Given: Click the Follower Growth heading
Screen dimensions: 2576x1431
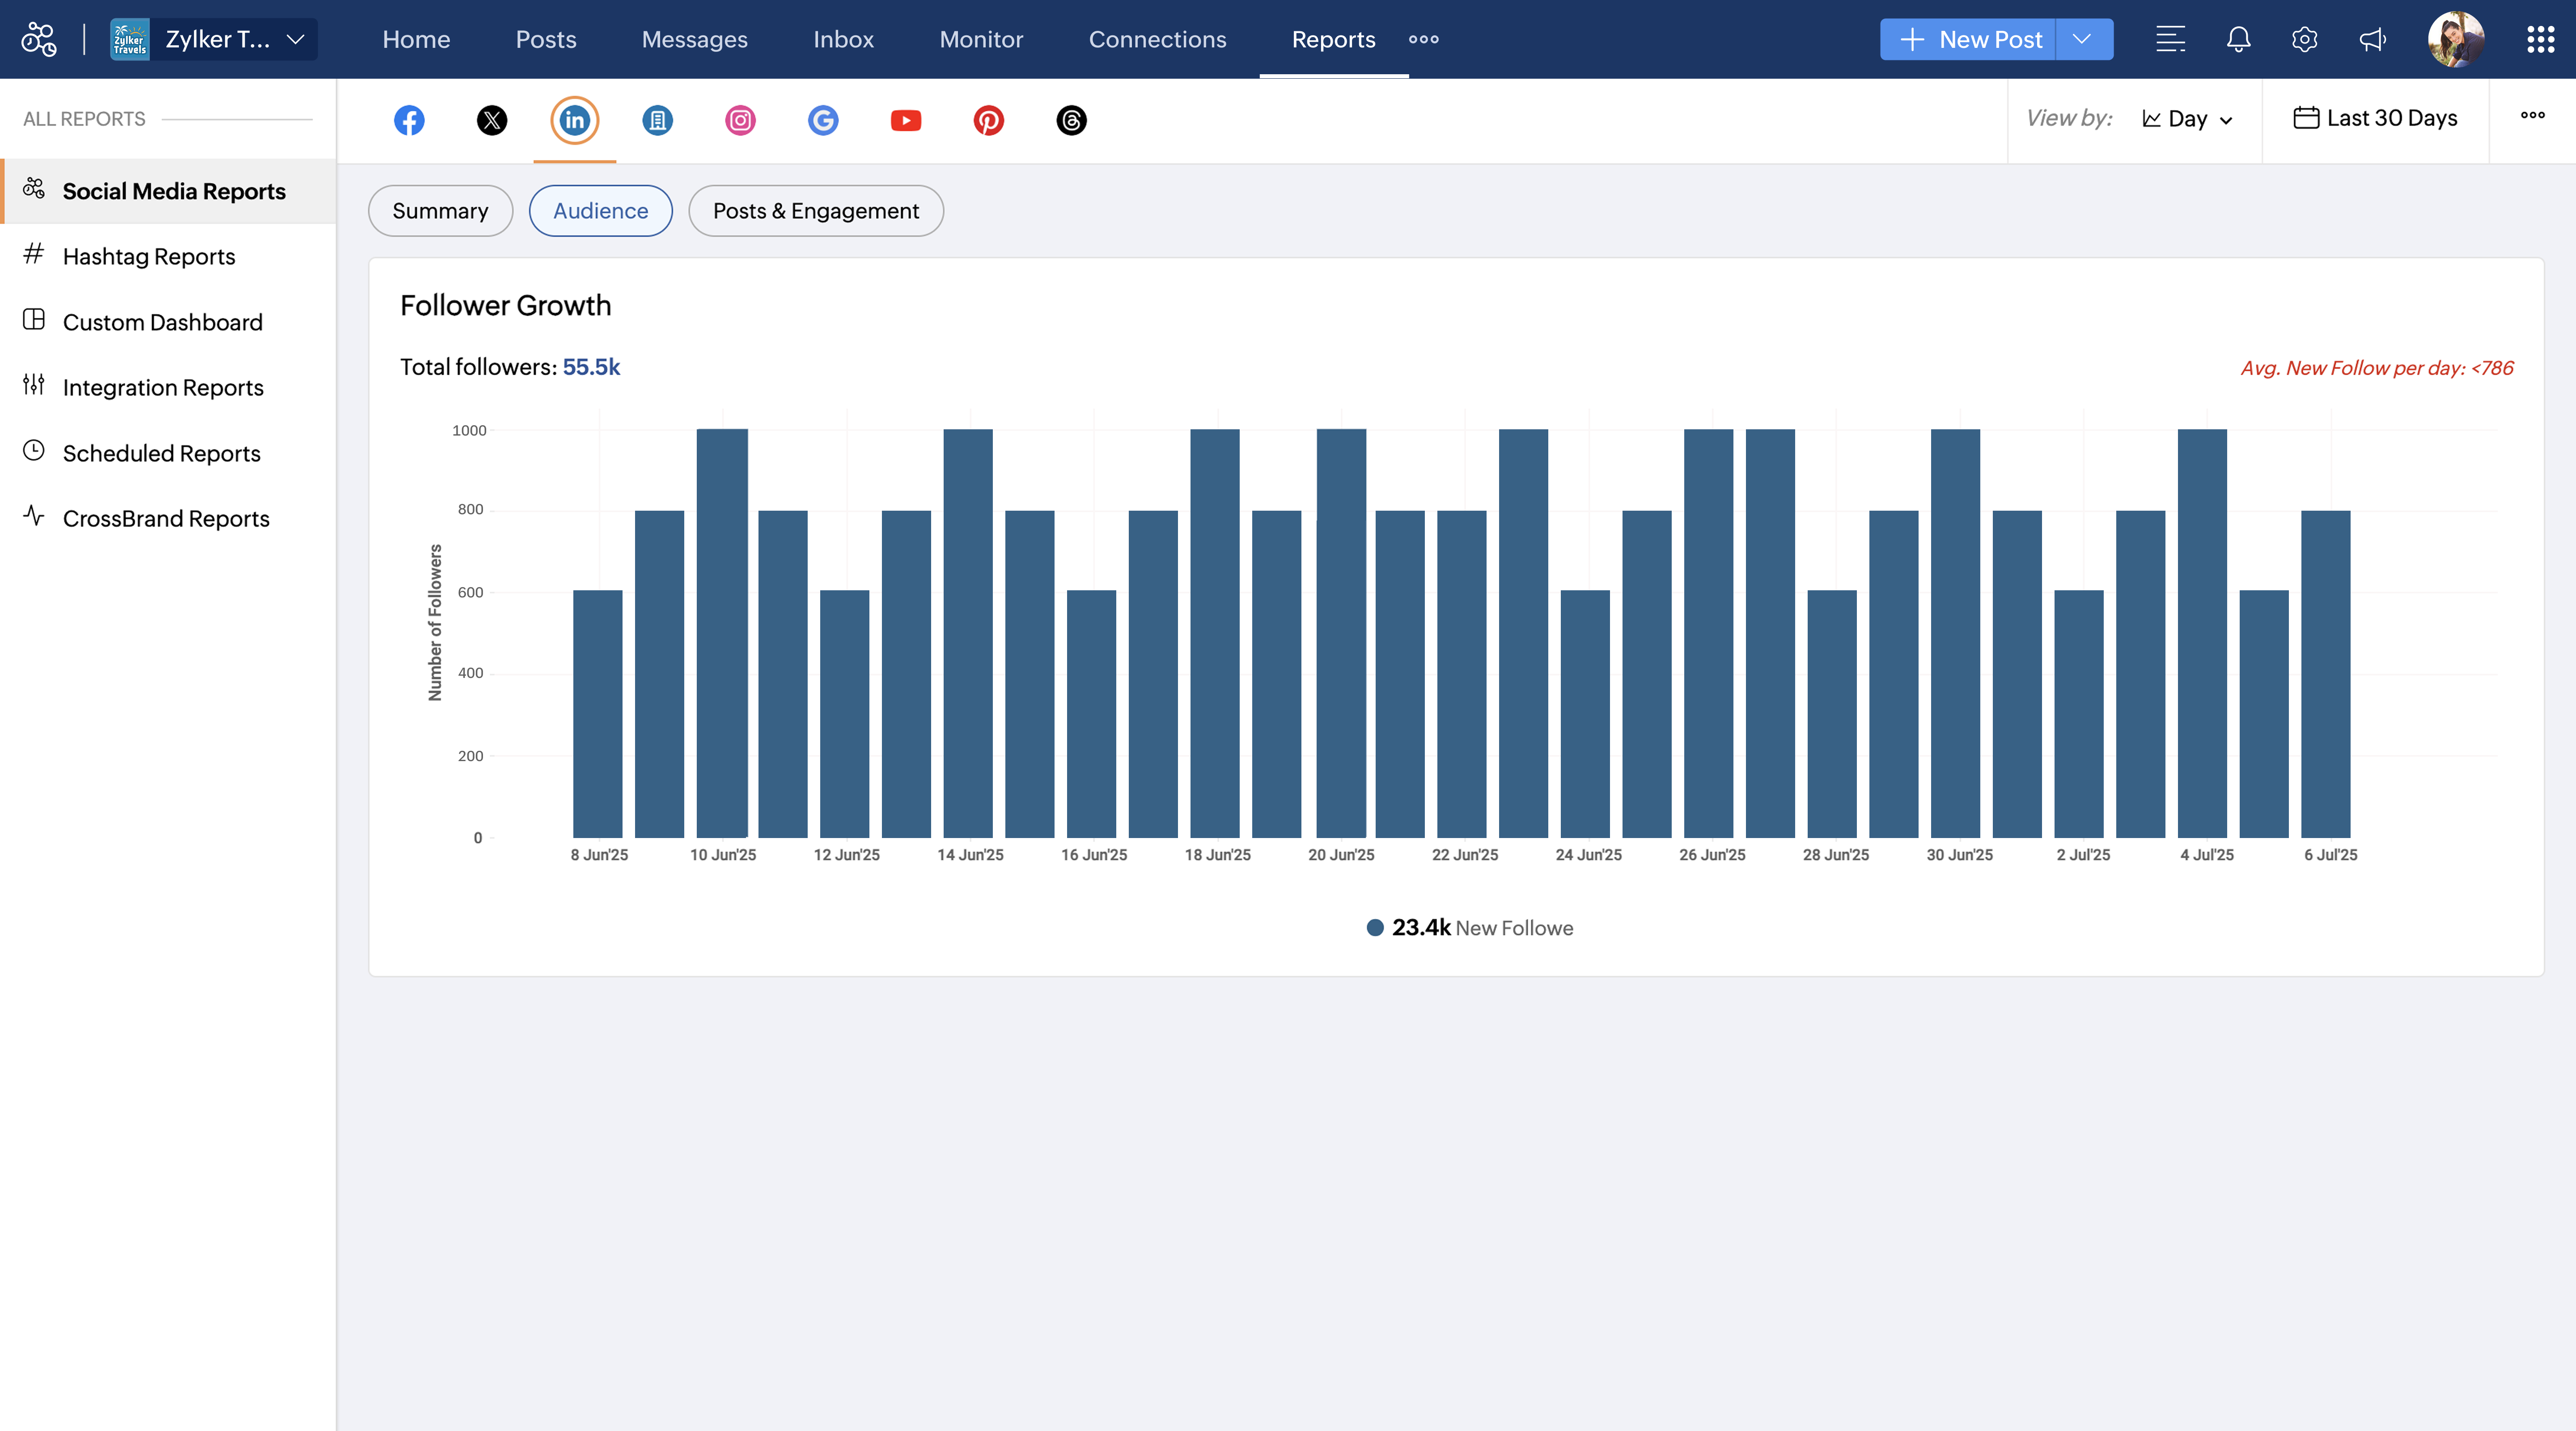Looking at the screenshot, I should coord(506,305).
